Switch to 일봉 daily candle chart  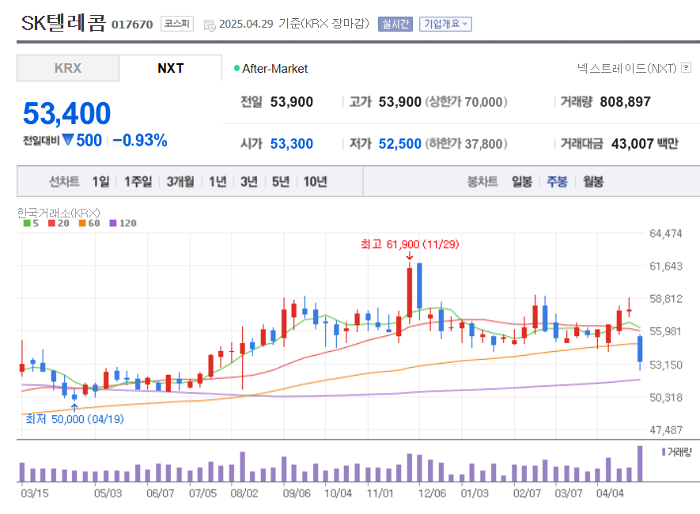coord(522,182)
